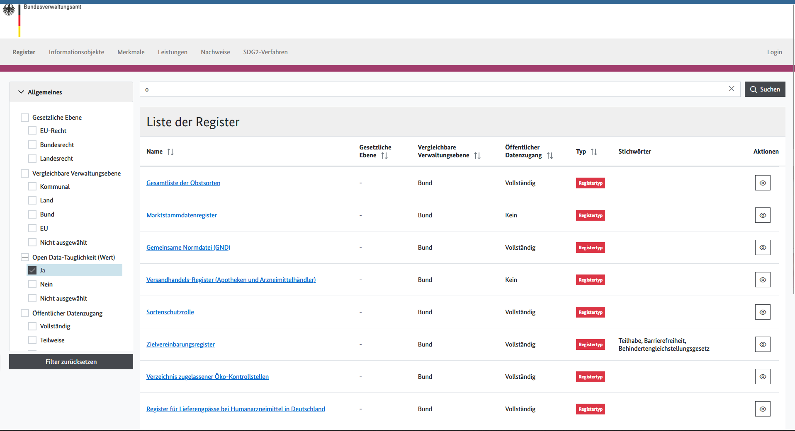Sort the table by Name column arrows
Image resolution: width=795 pixels, height=431 pixels.
click(x=170, y=152)
